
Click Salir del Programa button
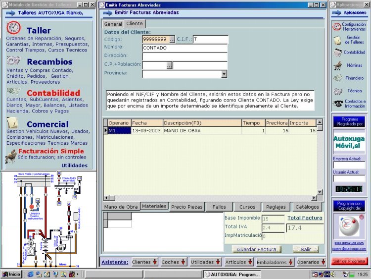coord(349,261)
